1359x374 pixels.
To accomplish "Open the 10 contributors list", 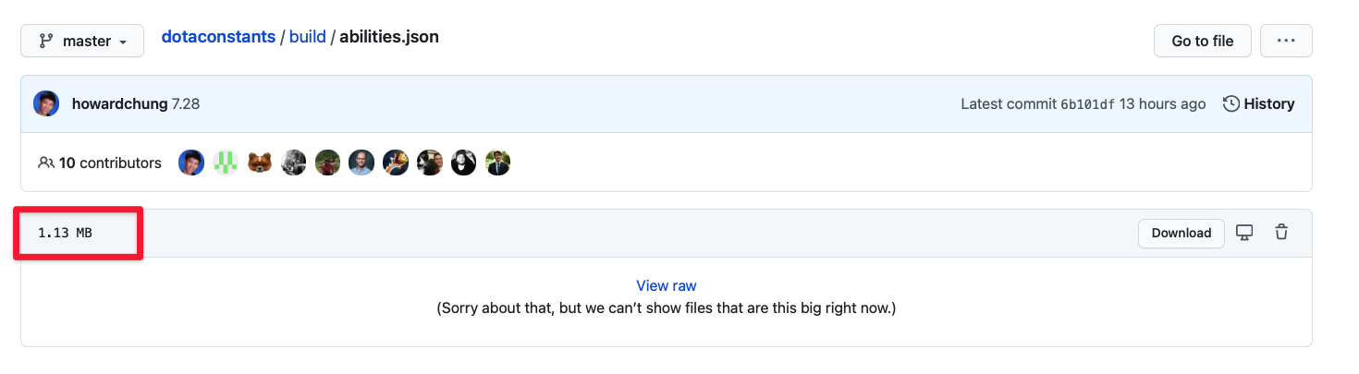I will point(100,163).
